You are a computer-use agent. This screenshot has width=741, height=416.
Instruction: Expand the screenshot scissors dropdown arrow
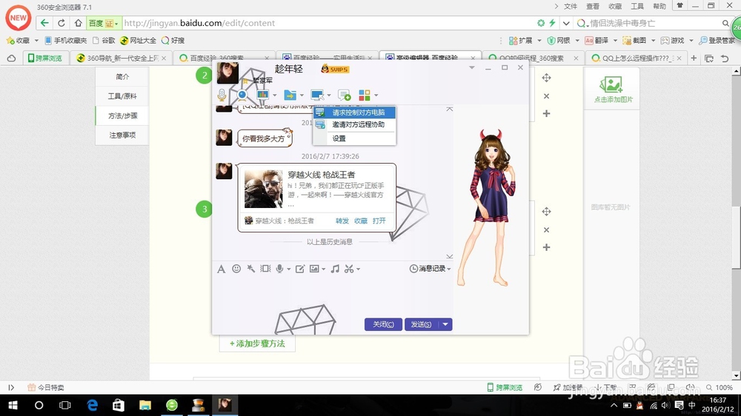358,269
